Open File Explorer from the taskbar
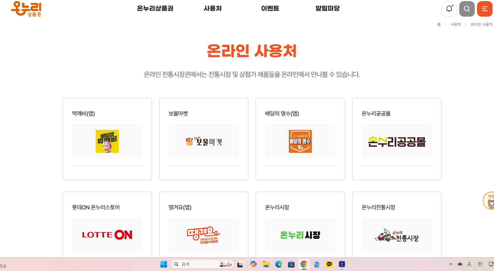The image size is (494, 271). pyautogui.click(x=266, y=264)
